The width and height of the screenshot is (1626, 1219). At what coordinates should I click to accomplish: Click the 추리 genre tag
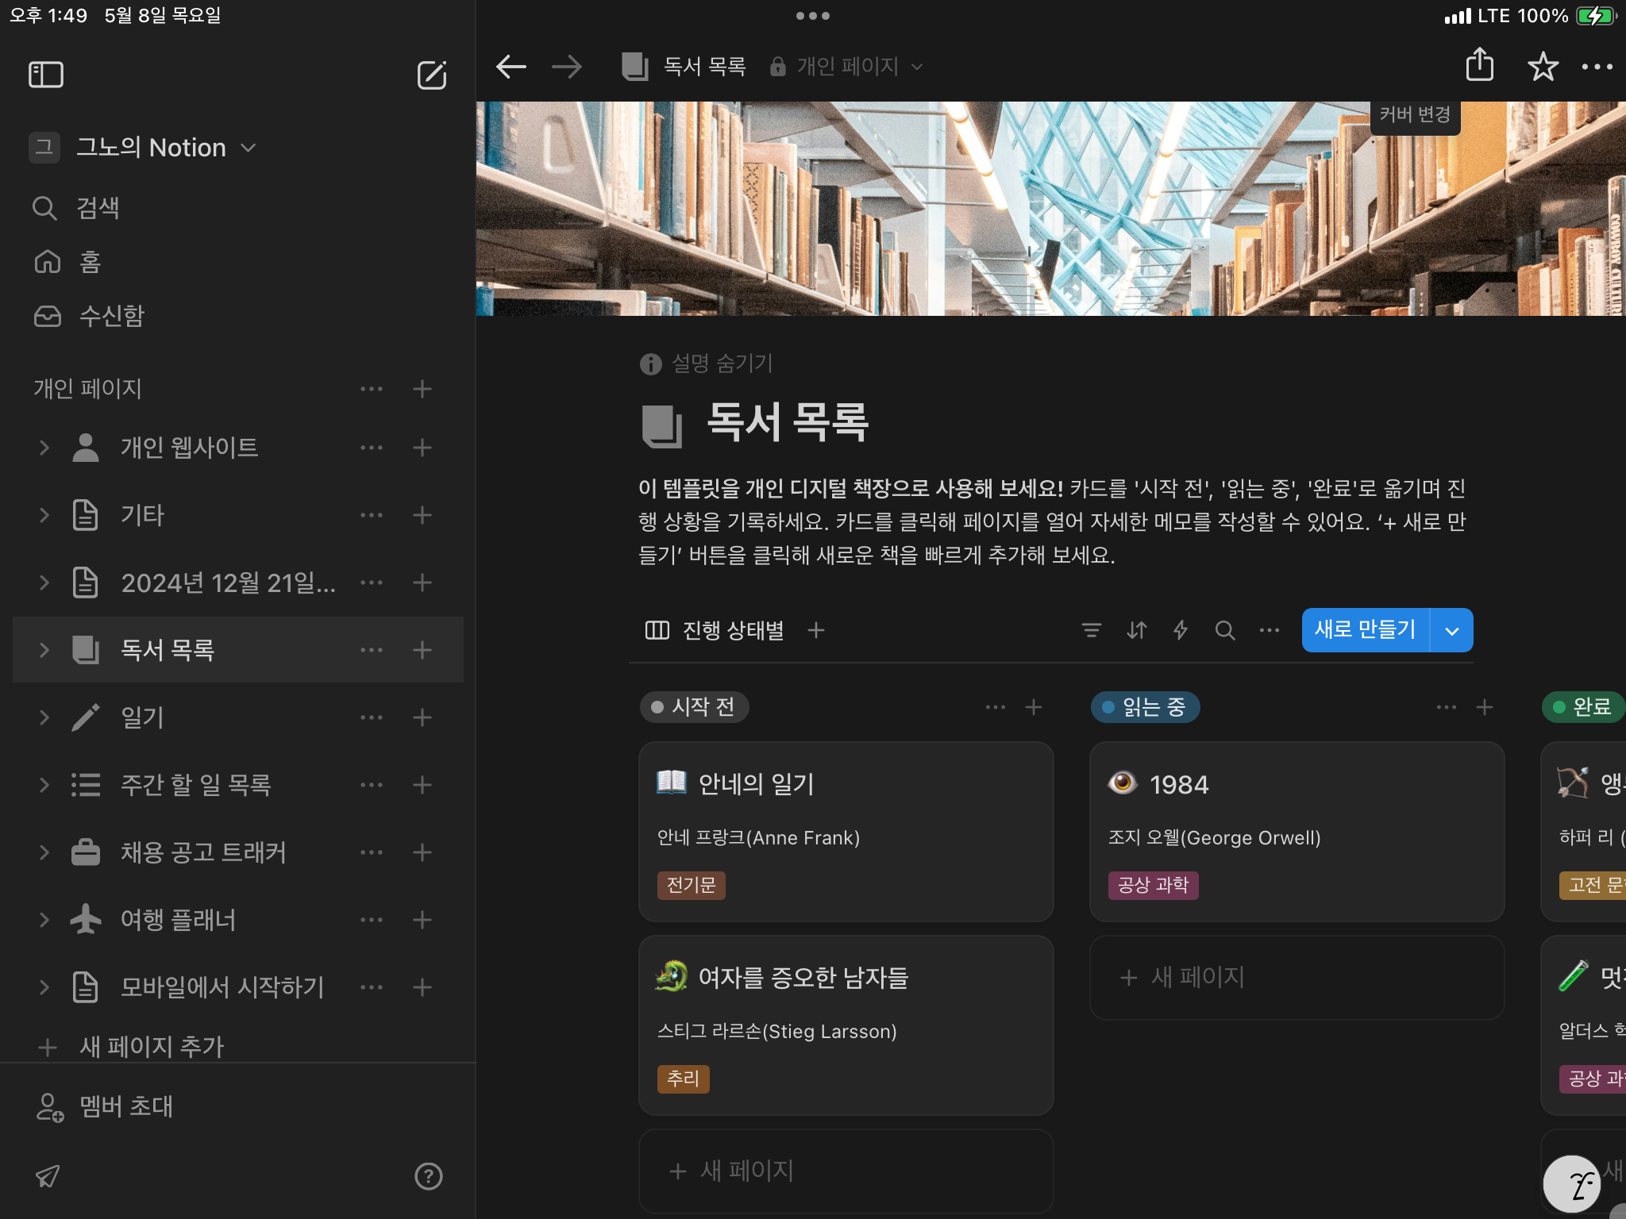[x=683, y=1079]
